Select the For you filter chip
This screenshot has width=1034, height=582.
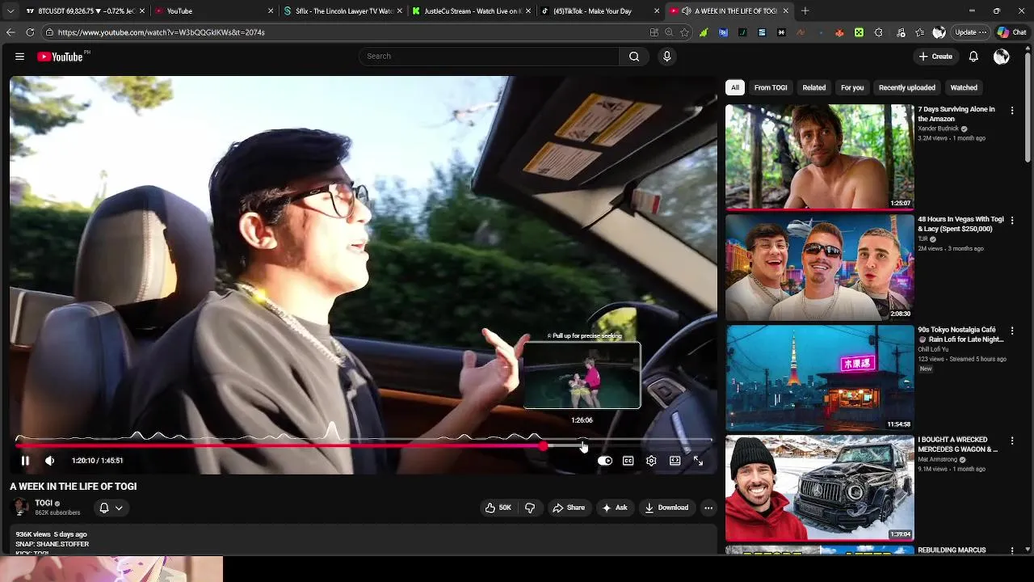click(x=852, y=87)
